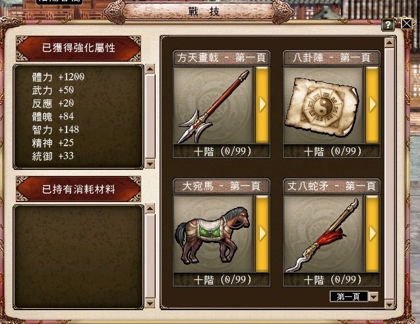This screenshot has width=420, height=324.
Task: Click the 已持有消耗材料 header
Action: click(x=78, y=189)
